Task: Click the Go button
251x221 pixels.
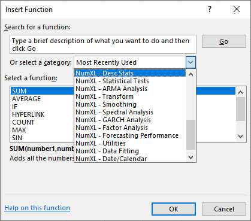Action: (224, 41)
